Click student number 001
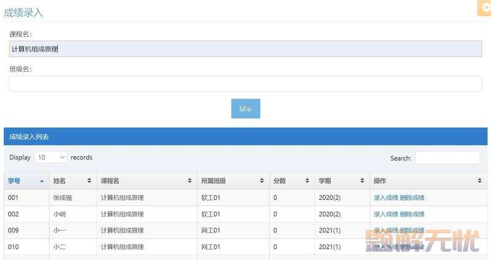The width and height of the screenshot is (491, 260). (13, 197)
